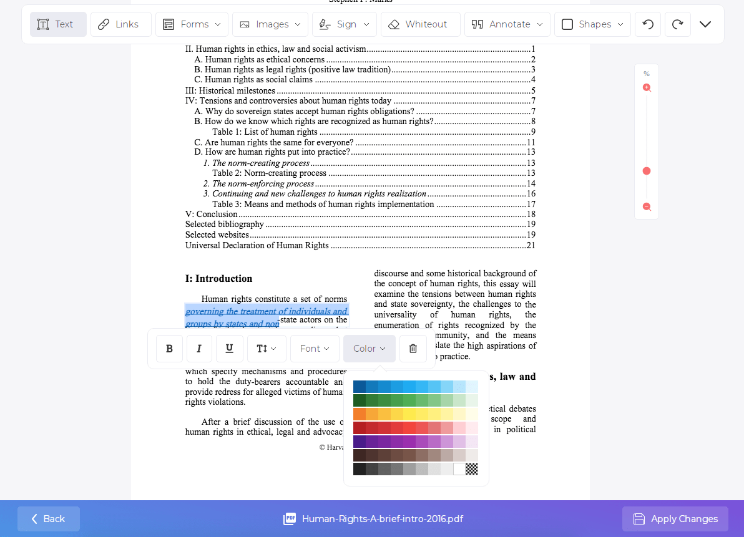Click the Redo arrow icon
Image resolution: width=744 pixels, height=537 pixels.
pyautogui.click(x=677, y=24)
